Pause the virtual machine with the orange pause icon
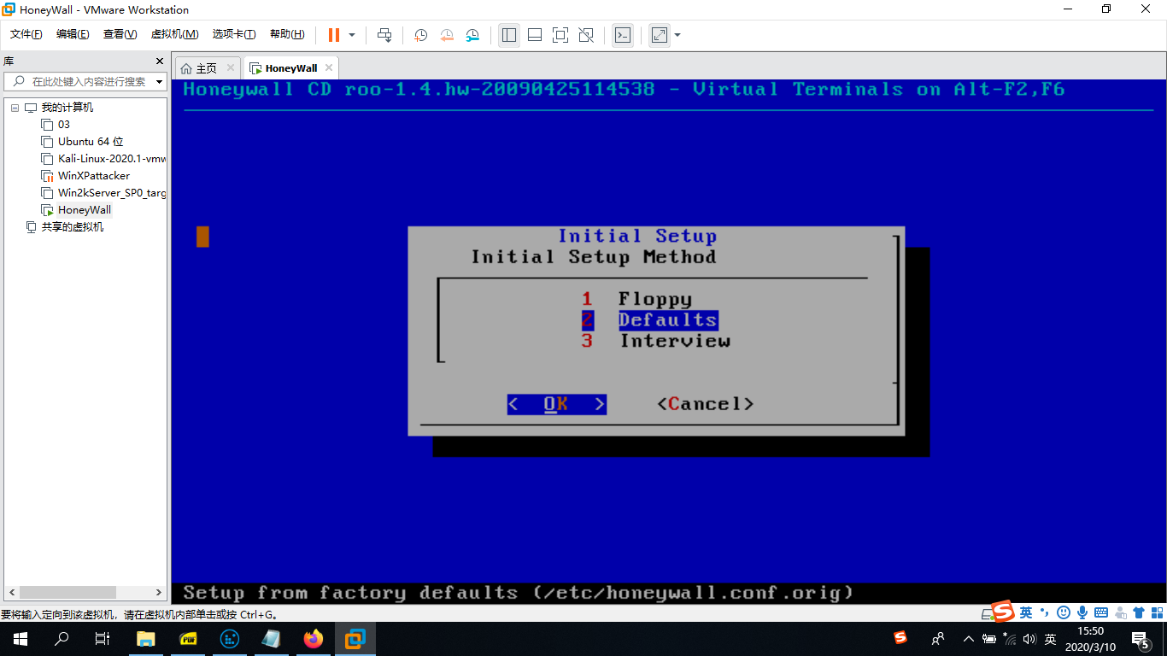This screenshot has height=656, width=1167. tap(333, 35)
